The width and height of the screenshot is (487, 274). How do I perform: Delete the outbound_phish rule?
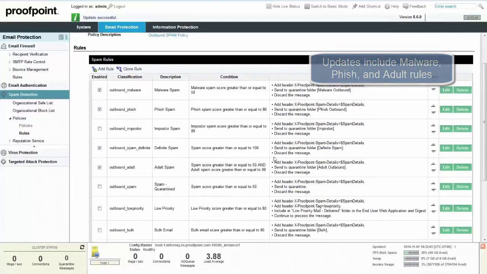(462, 110)
